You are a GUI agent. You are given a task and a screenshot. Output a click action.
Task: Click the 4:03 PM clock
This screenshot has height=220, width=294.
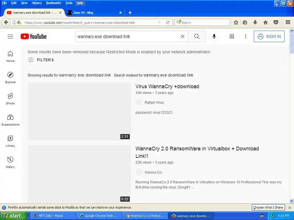coord(283,216)
